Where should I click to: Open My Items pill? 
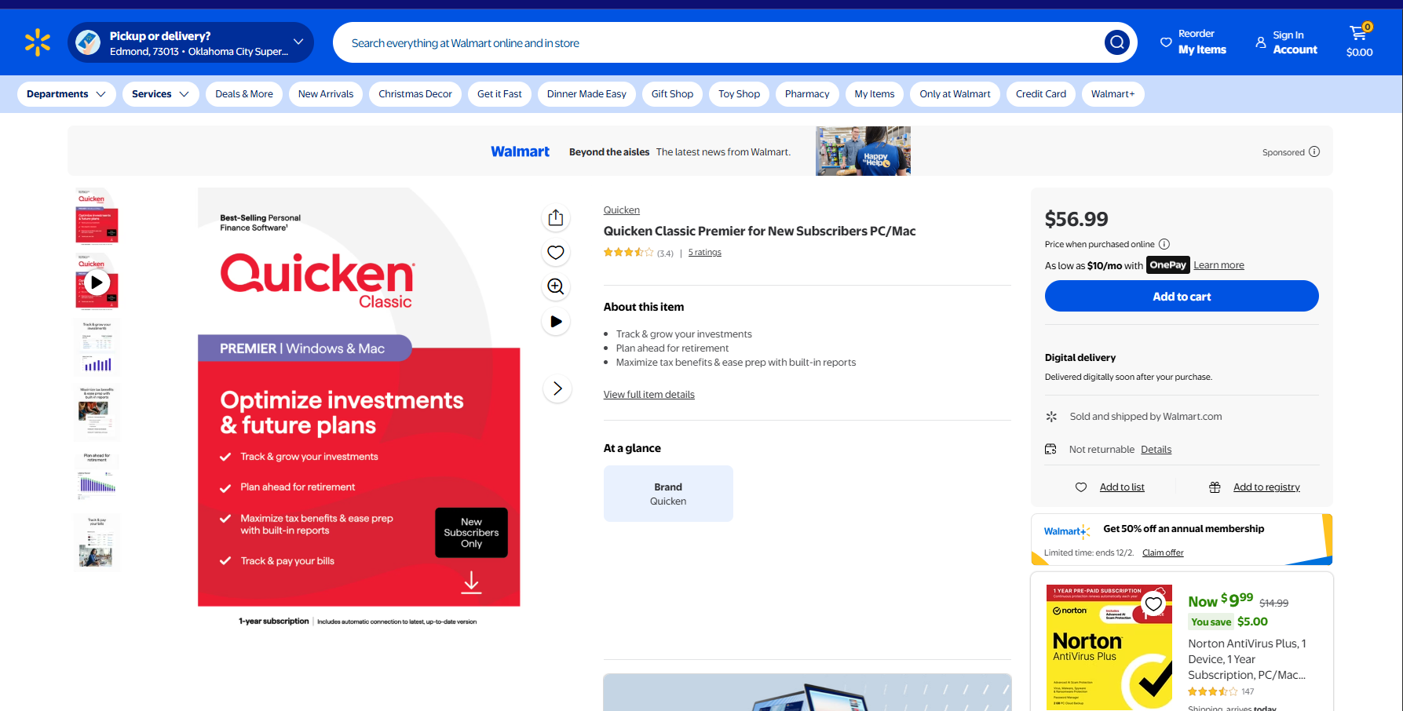(x=875, y=94)
